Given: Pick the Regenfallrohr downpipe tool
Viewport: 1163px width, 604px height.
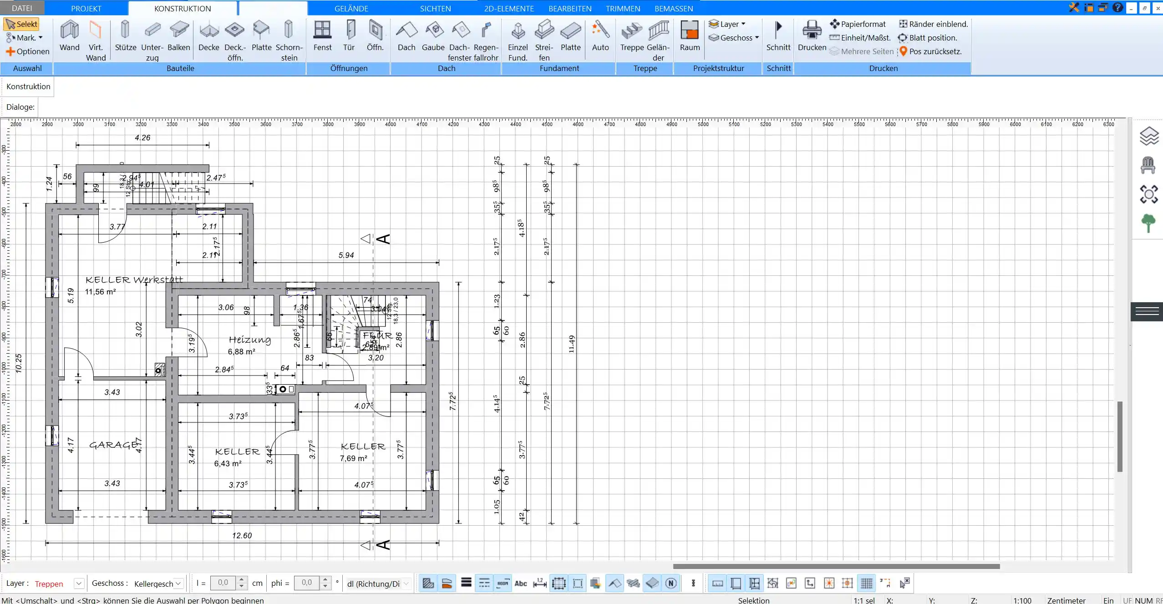Looking at the screenshot, I should coord(486,41).
